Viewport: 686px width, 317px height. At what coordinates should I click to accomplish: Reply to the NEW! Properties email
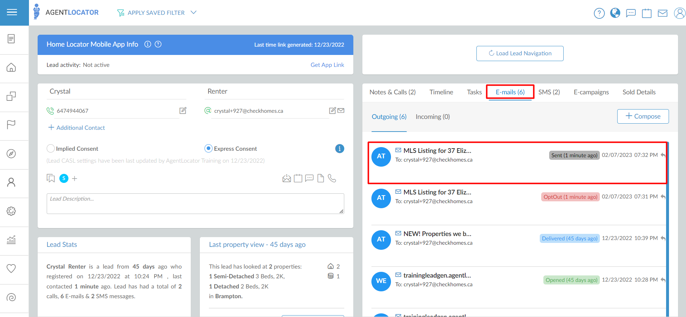pyautogui.click(x=663, y=238)
